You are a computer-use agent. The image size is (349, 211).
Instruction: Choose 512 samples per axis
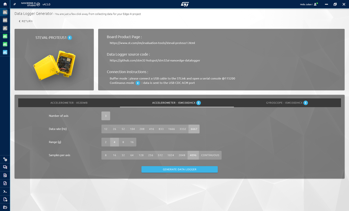click(x=160, y=155)
